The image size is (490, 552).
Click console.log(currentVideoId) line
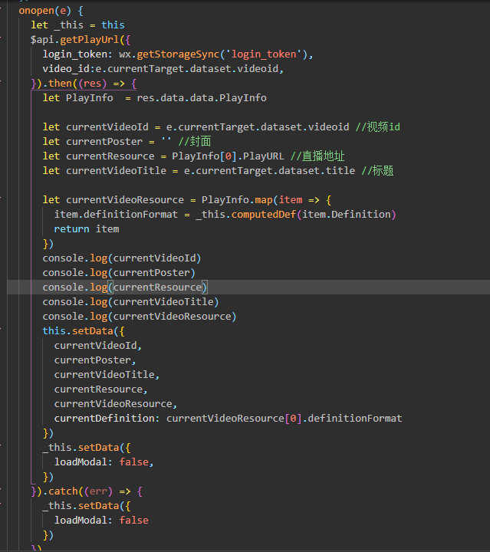(122, 258)
